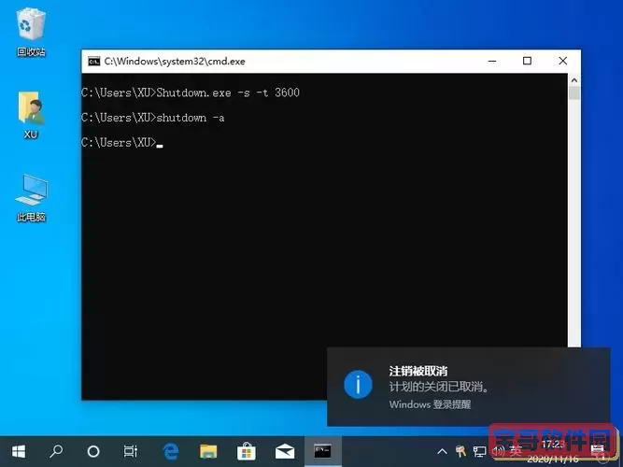
Task: Click the cmd.exe title bar path text
Action: click(175, 62)
